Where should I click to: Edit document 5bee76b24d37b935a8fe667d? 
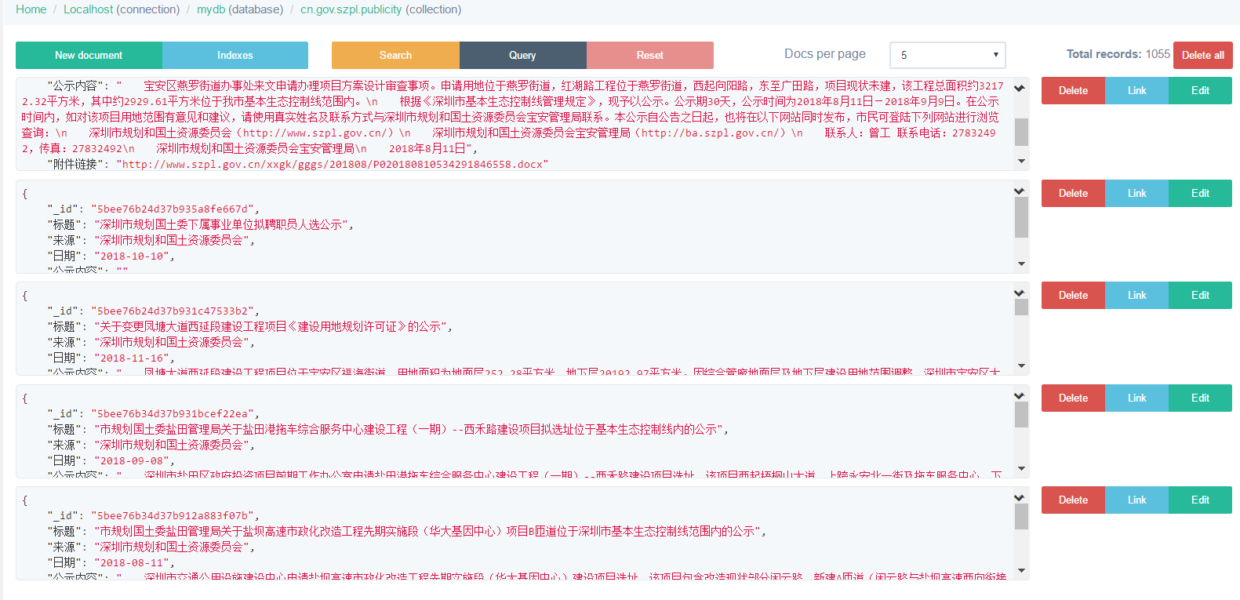1200,193
